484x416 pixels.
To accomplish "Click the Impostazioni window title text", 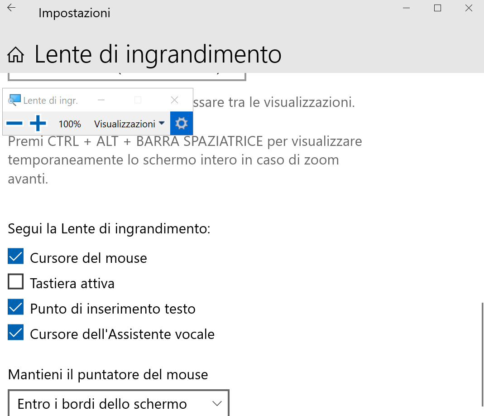I will (x=74, y=13).
